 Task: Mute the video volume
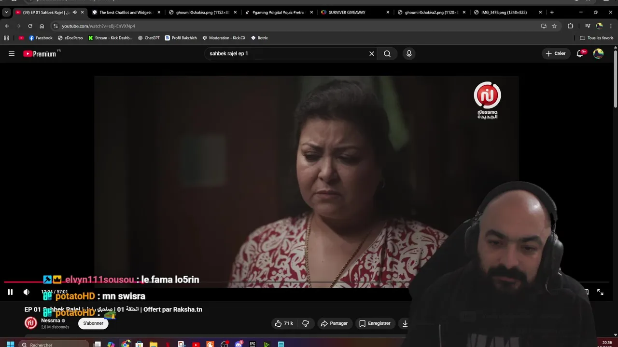[27, 292]
